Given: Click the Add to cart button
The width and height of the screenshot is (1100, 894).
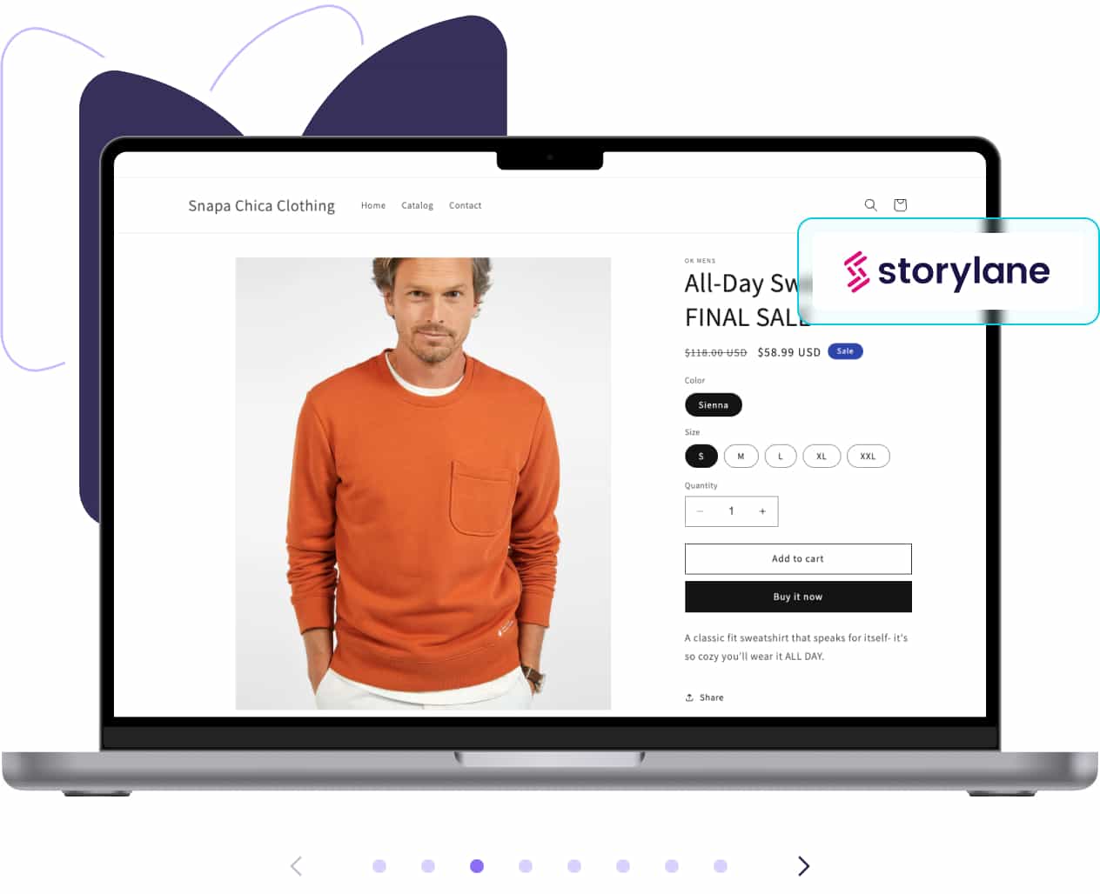Looking at the screenshot, I should pyautogui.click(x=798, y=559).
